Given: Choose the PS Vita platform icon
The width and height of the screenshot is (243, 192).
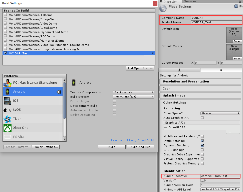Looking at the screenshot, I should coord(8,137).
